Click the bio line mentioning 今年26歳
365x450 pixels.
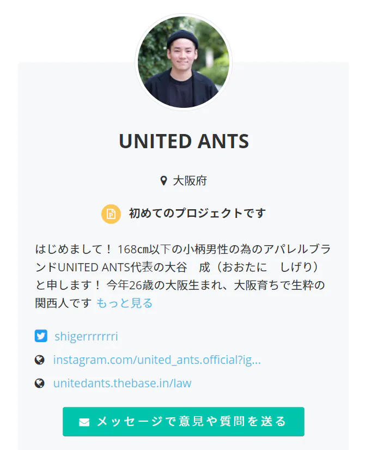(180, 285)
